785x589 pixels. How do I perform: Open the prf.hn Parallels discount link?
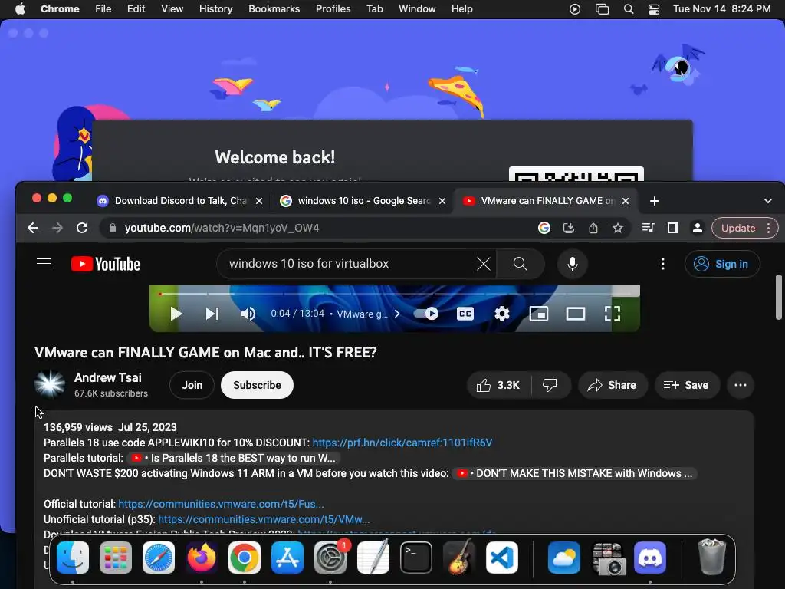(402, 443)
